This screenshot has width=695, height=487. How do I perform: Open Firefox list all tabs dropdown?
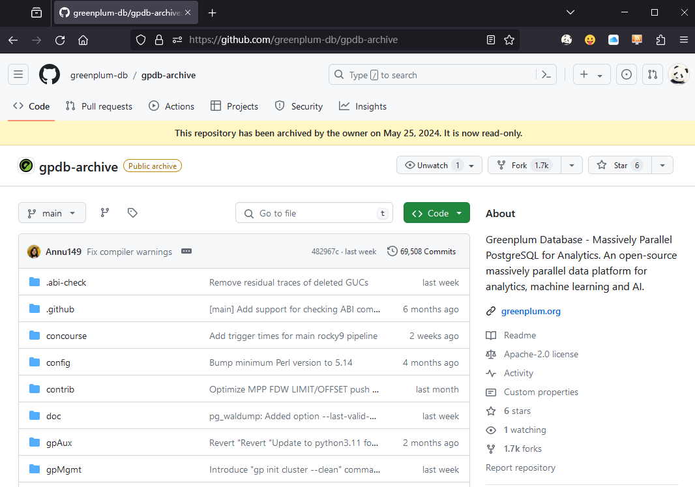pyautogui.click(x=570, y=12)
